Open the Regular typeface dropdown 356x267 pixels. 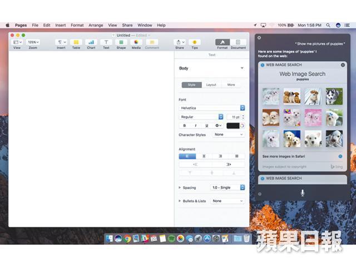pyautogui.click(x=201, y=117)
